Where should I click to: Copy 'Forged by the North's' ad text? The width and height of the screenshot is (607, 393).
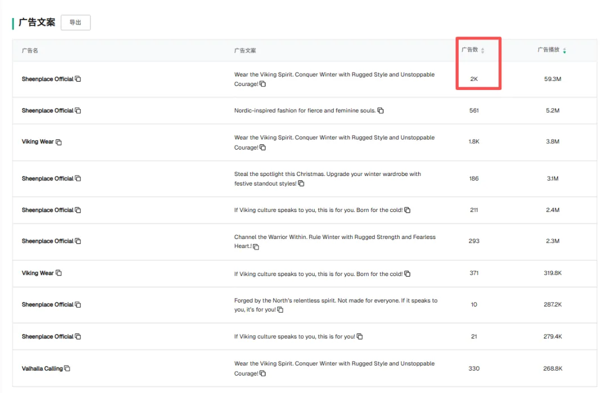tap(280, 310)
